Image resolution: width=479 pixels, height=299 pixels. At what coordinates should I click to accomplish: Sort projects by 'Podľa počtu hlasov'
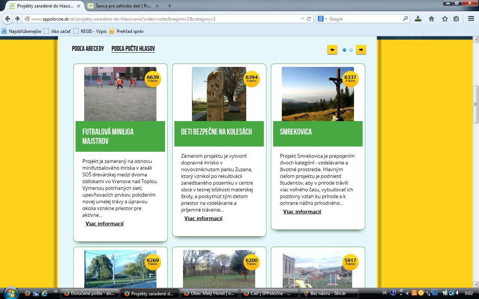click(133, 49)
